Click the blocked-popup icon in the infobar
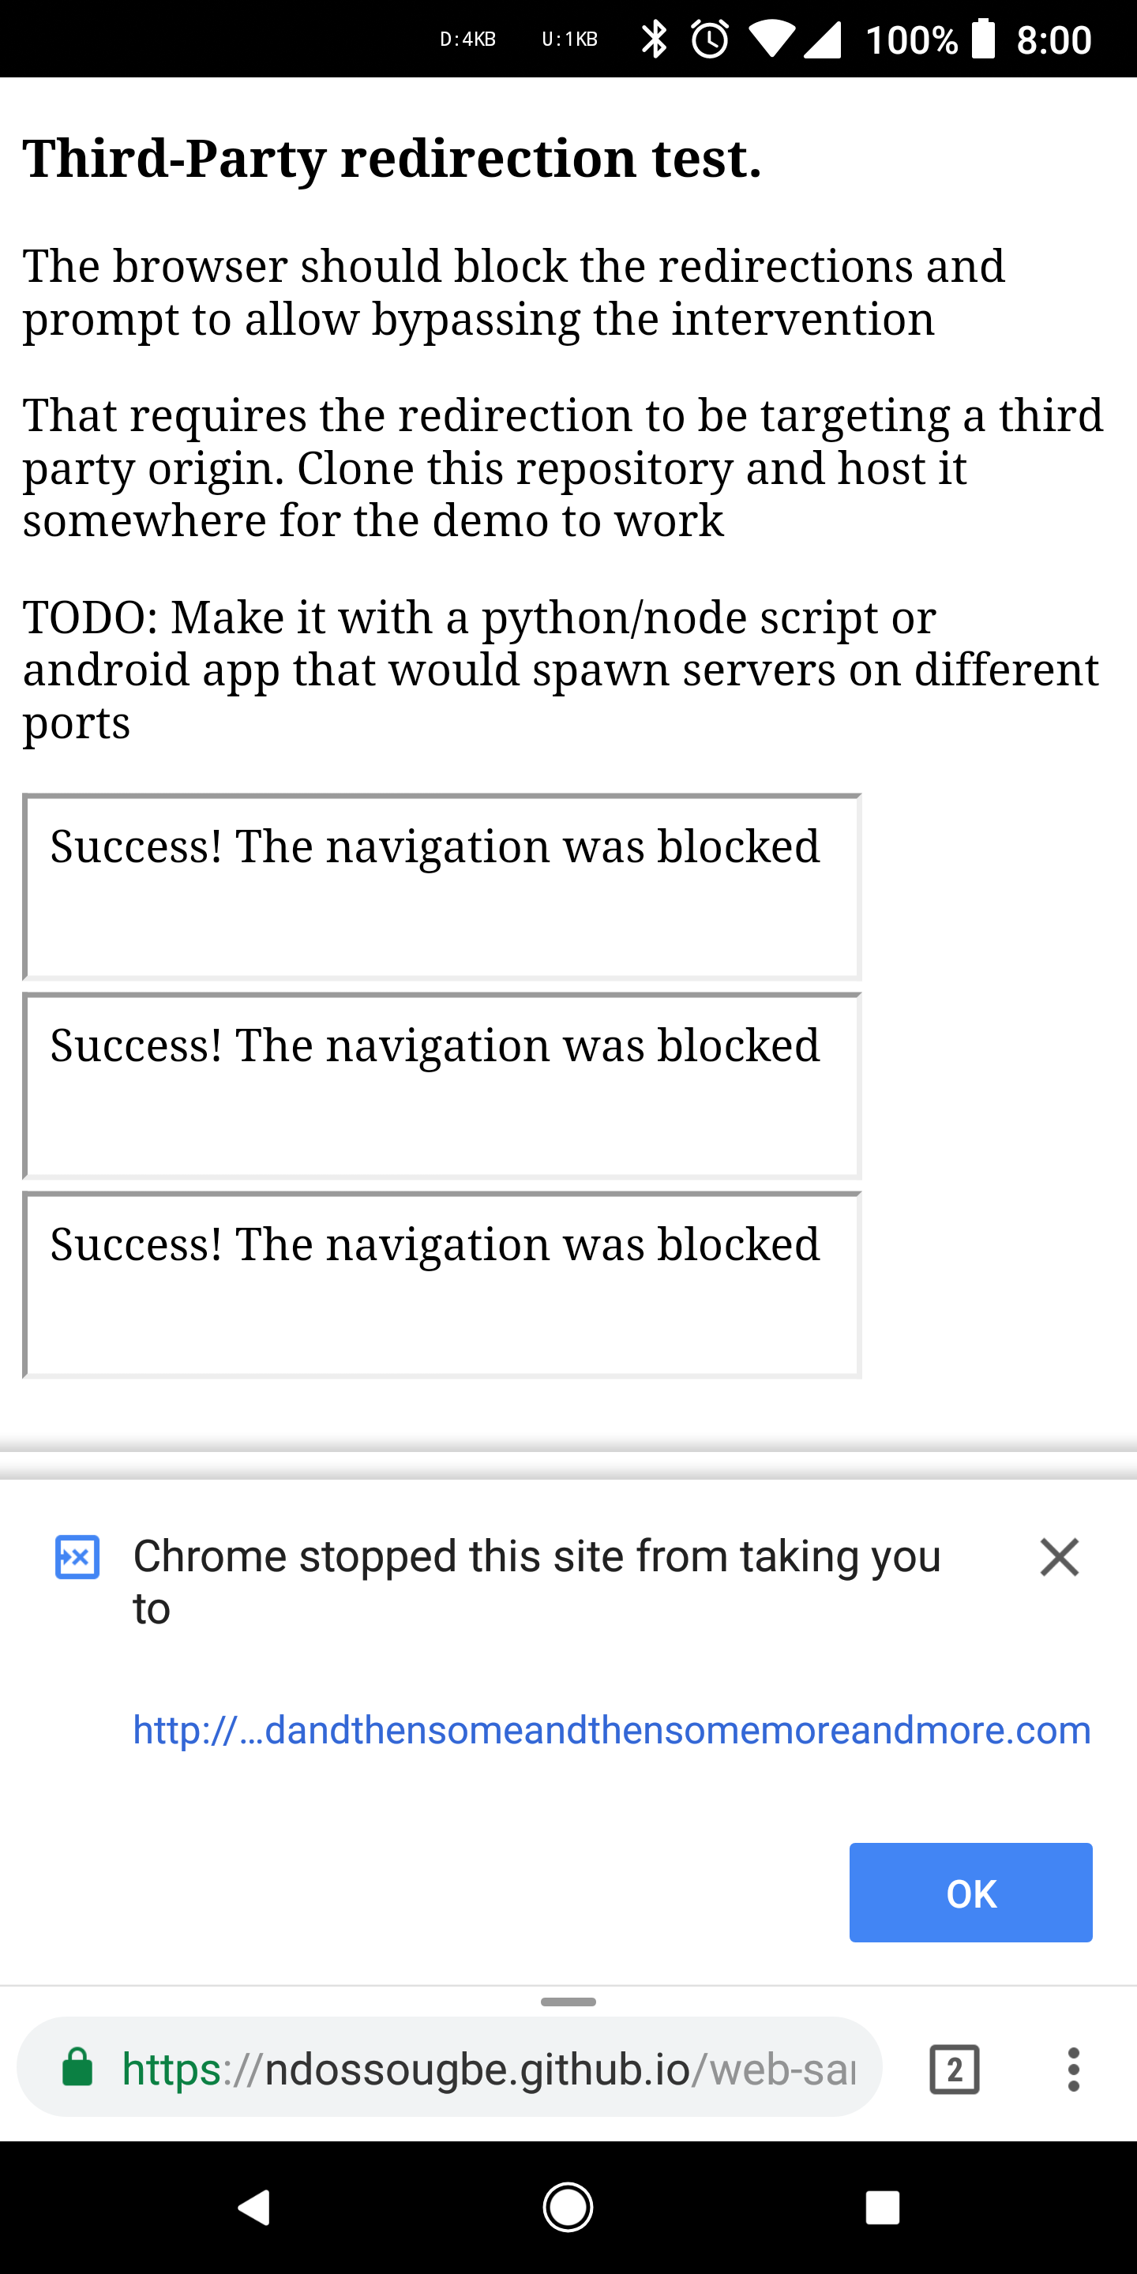The image size is (1137, 2274). 77,1556
